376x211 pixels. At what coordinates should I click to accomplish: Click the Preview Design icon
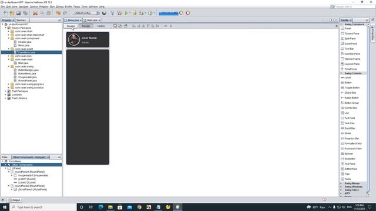(125, 26)
